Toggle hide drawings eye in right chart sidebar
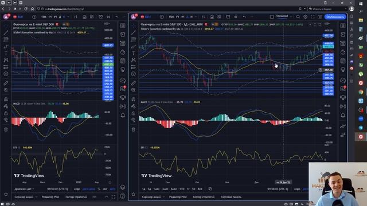This screenshot has width=367, height=206. (x=134, y=120)
